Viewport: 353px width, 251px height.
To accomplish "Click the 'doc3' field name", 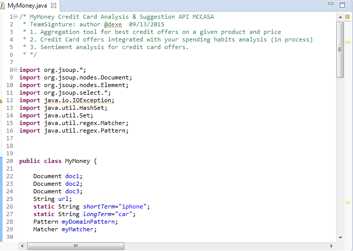I will [x=72, y=191].
